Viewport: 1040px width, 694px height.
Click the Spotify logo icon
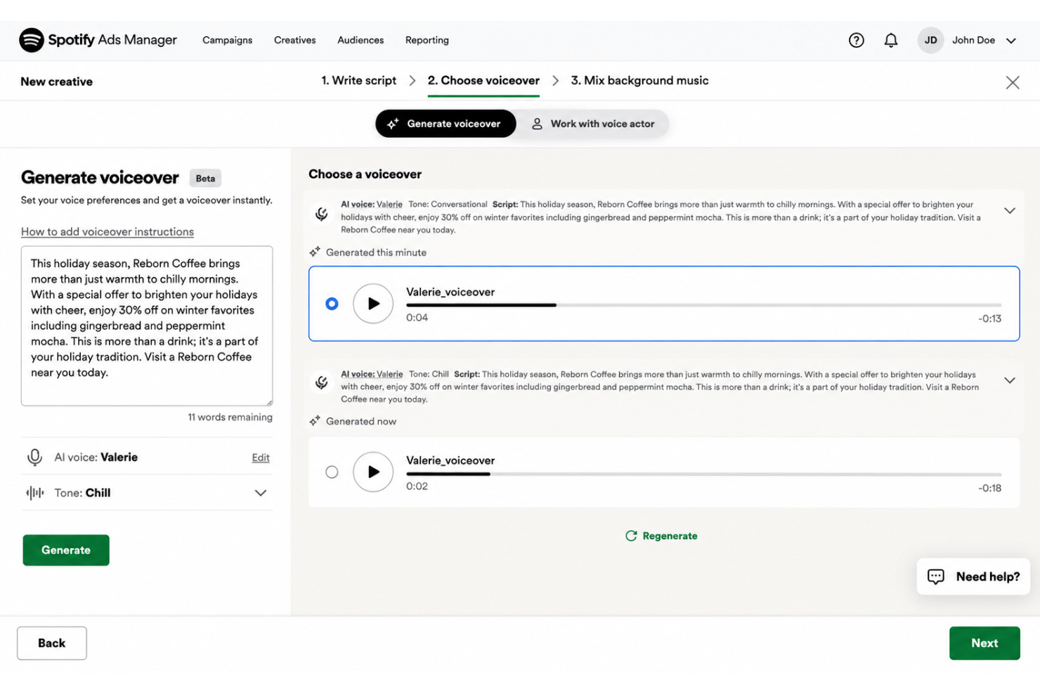31,40
